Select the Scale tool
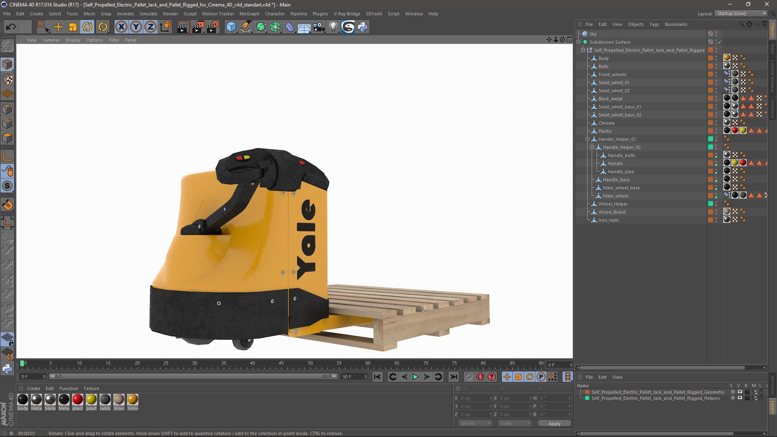Viewport: 777px width, 437px height. (x=73, y=27)
